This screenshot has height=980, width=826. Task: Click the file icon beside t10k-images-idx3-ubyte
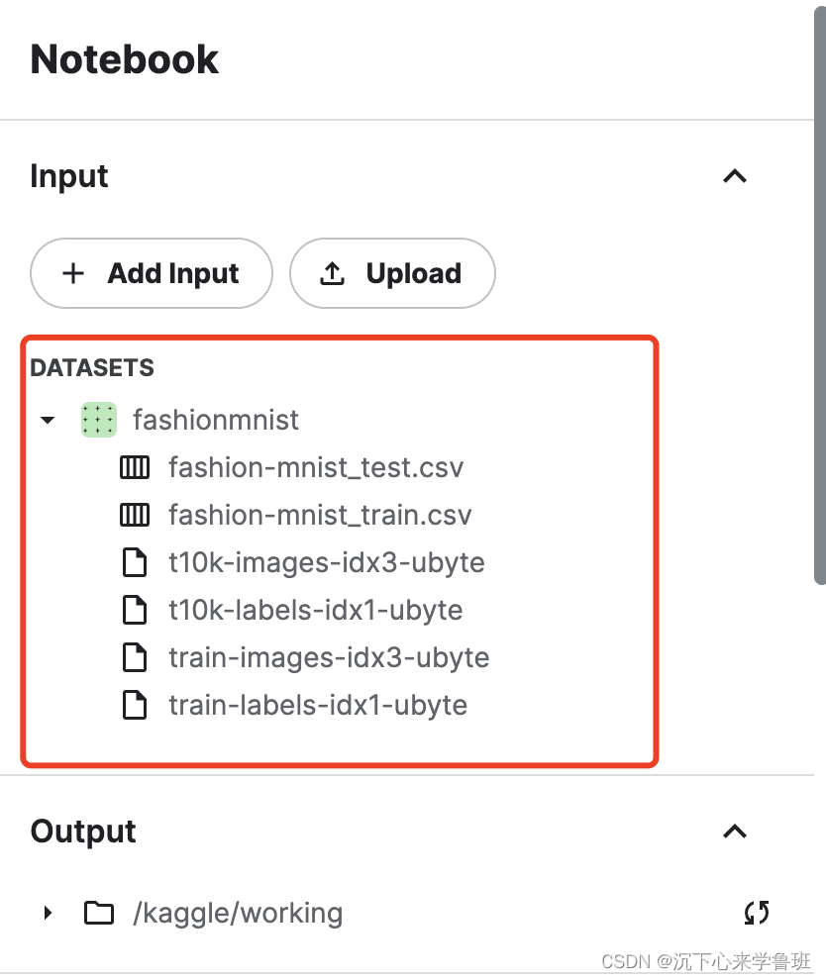click(x=135, y=562)
